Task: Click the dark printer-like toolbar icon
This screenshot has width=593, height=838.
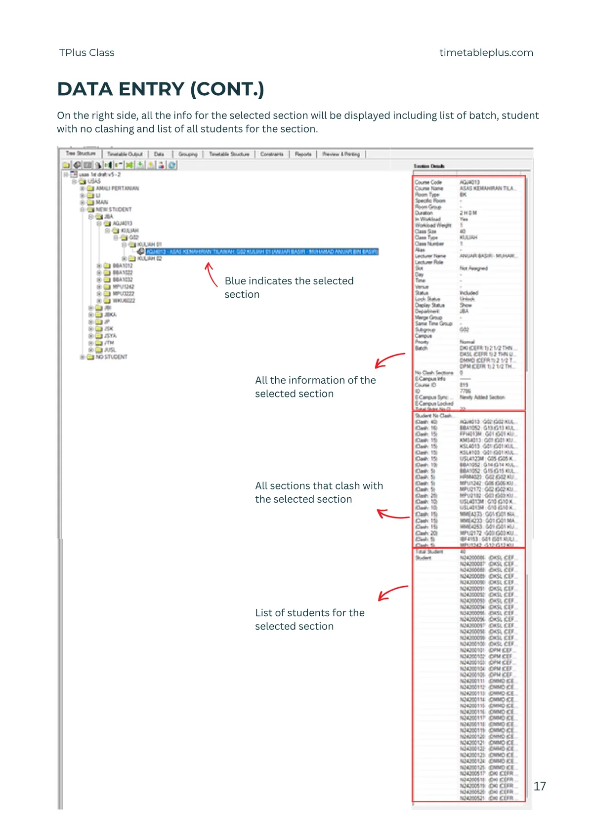Action: (x=77, y=165)
